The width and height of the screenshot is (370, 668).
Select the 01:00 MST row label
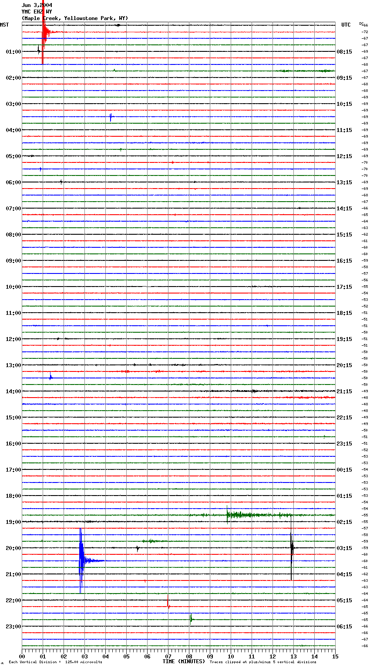(x=13, y=52)
